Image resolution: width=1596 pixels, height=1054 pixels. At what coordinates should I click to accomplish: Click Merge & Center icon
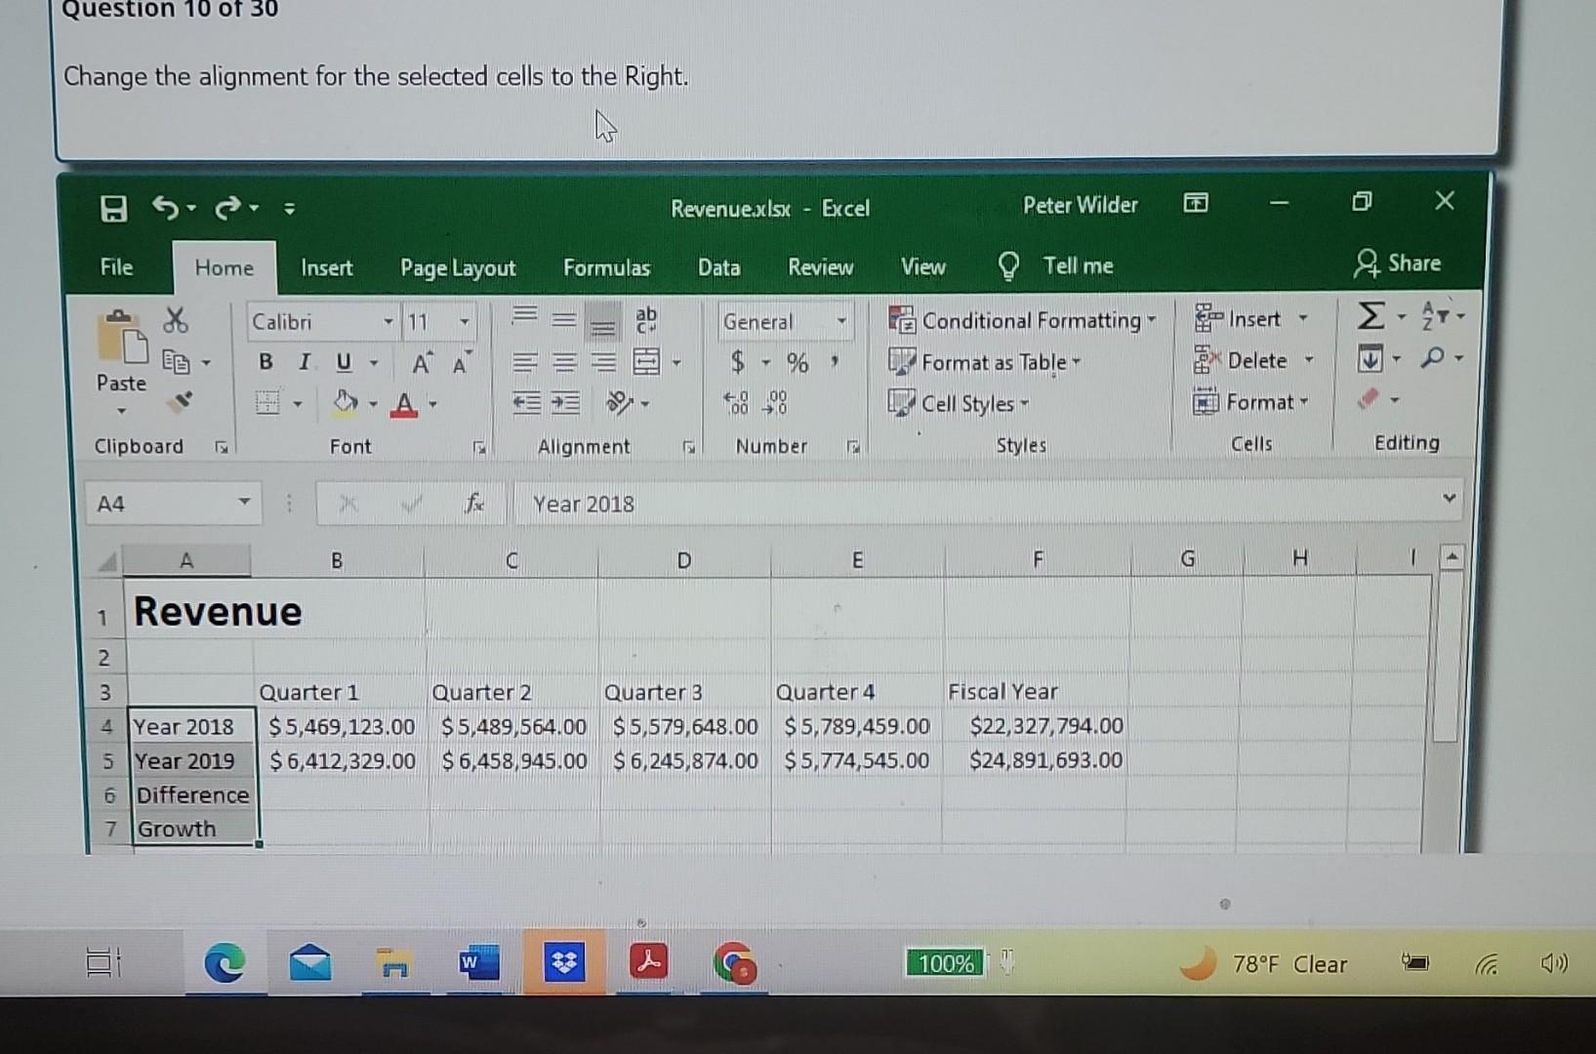point(646,362)
